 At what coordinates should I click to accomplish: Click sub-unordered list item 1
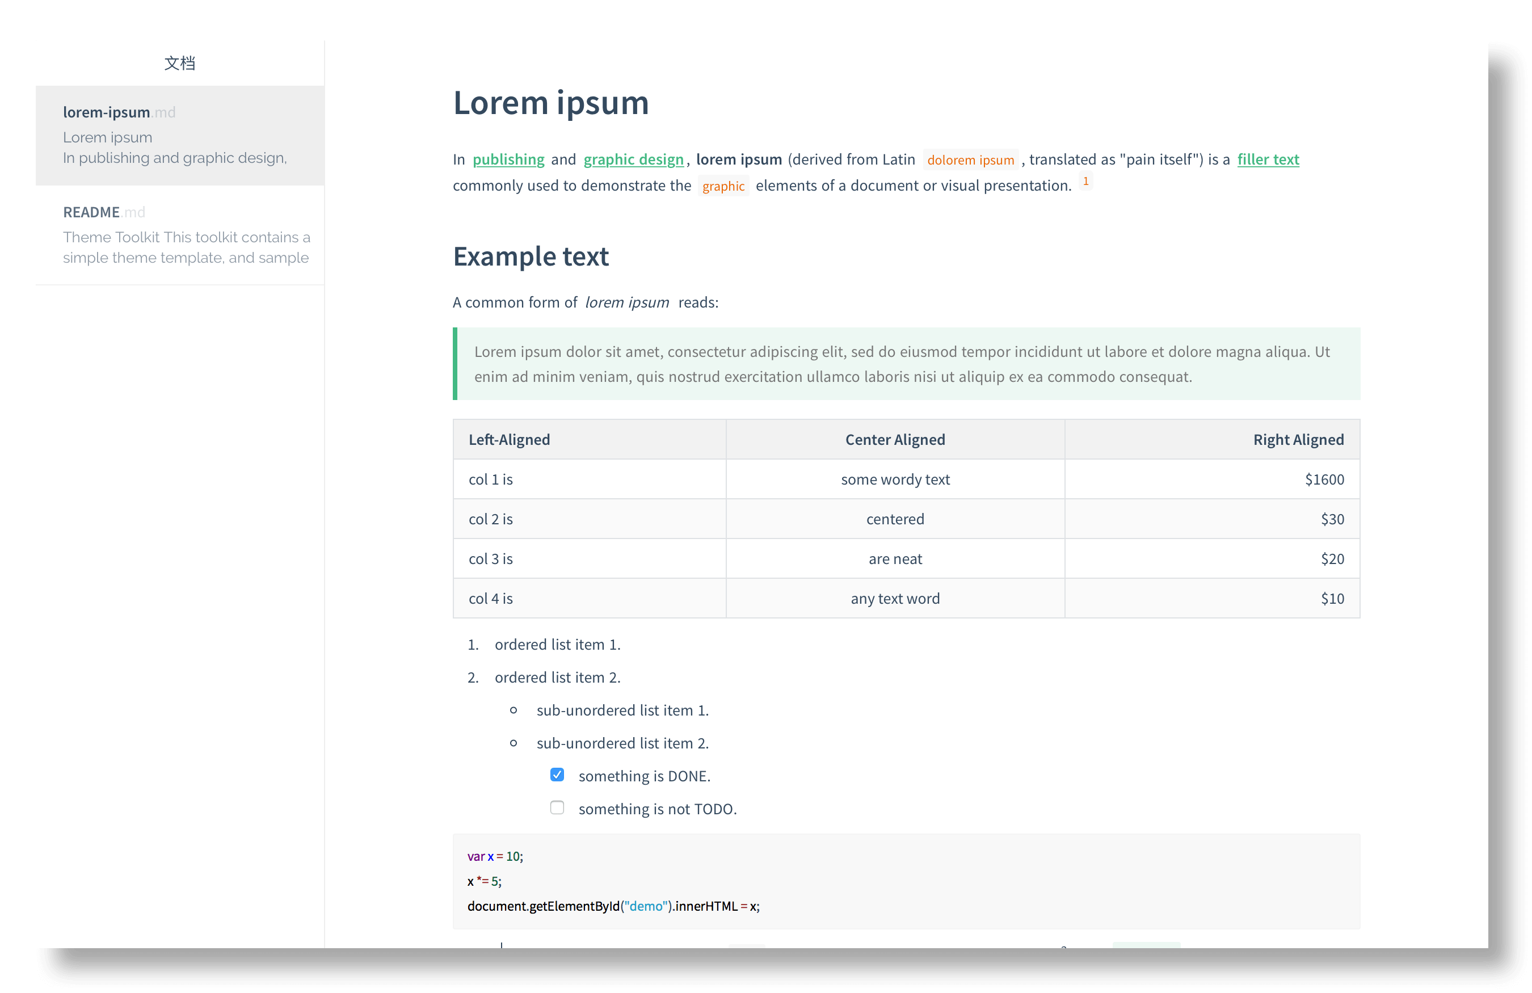622,710
